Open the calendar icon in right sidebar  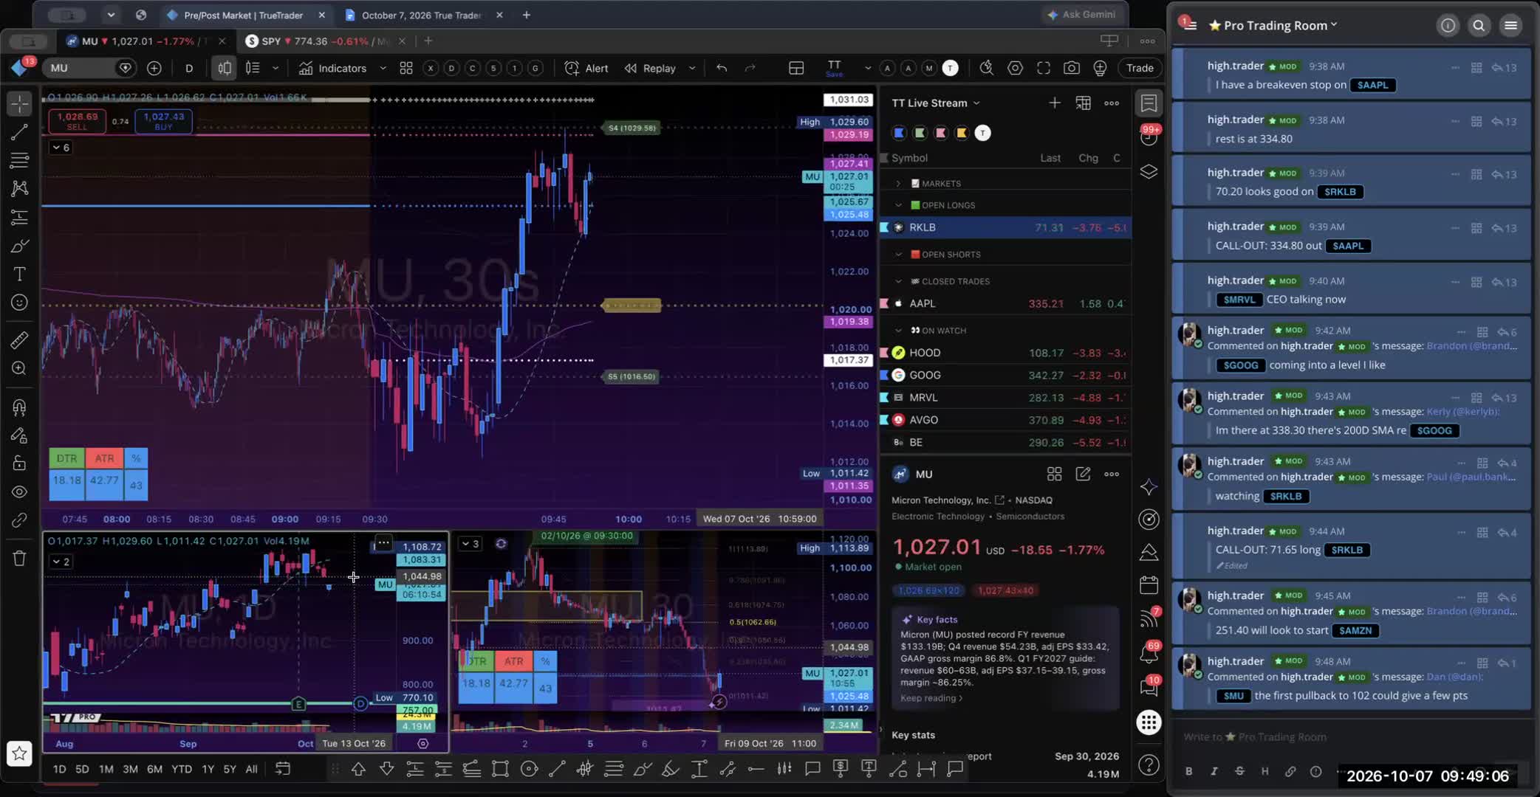tap(1149, 585)
